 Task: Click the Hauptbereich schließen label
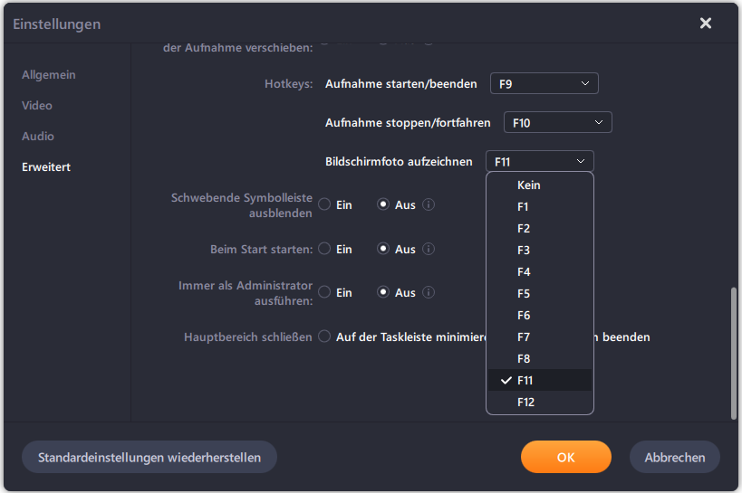point(248,337)
